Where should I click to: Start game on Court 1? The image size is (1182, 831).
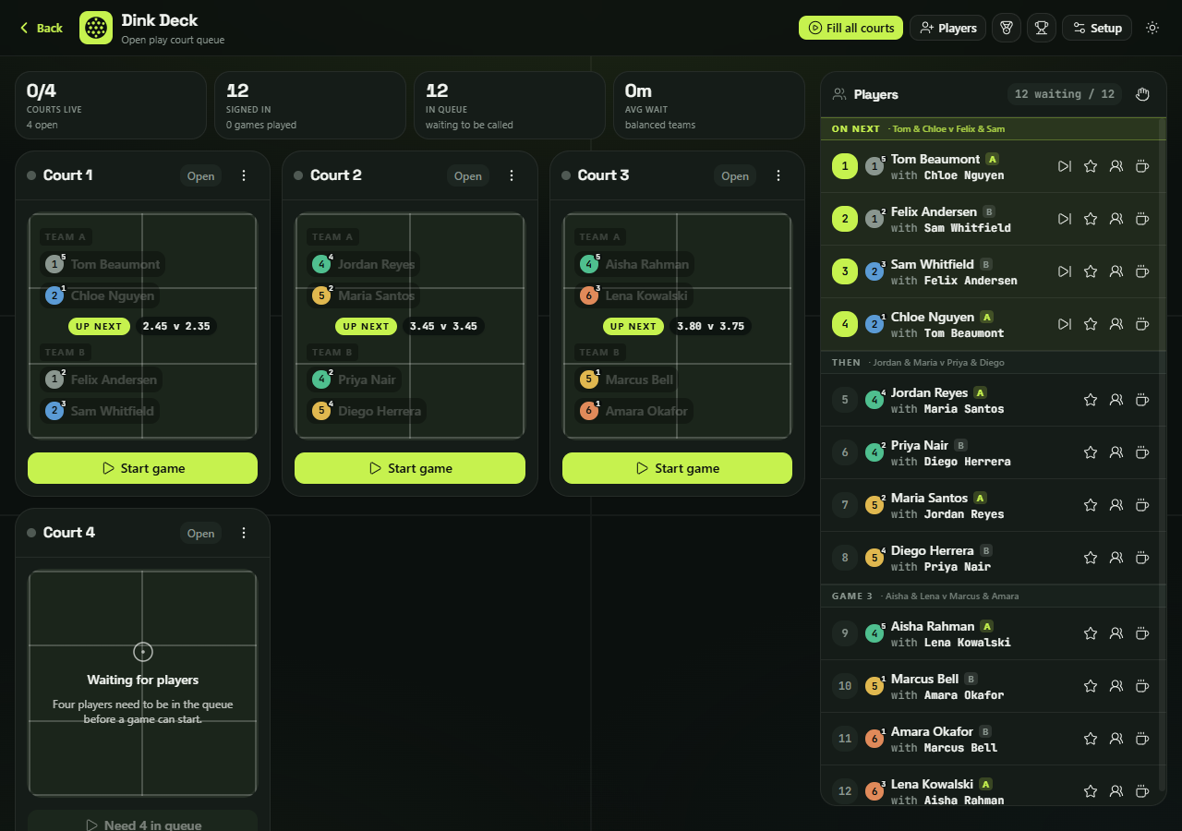(x=142, y=468)
